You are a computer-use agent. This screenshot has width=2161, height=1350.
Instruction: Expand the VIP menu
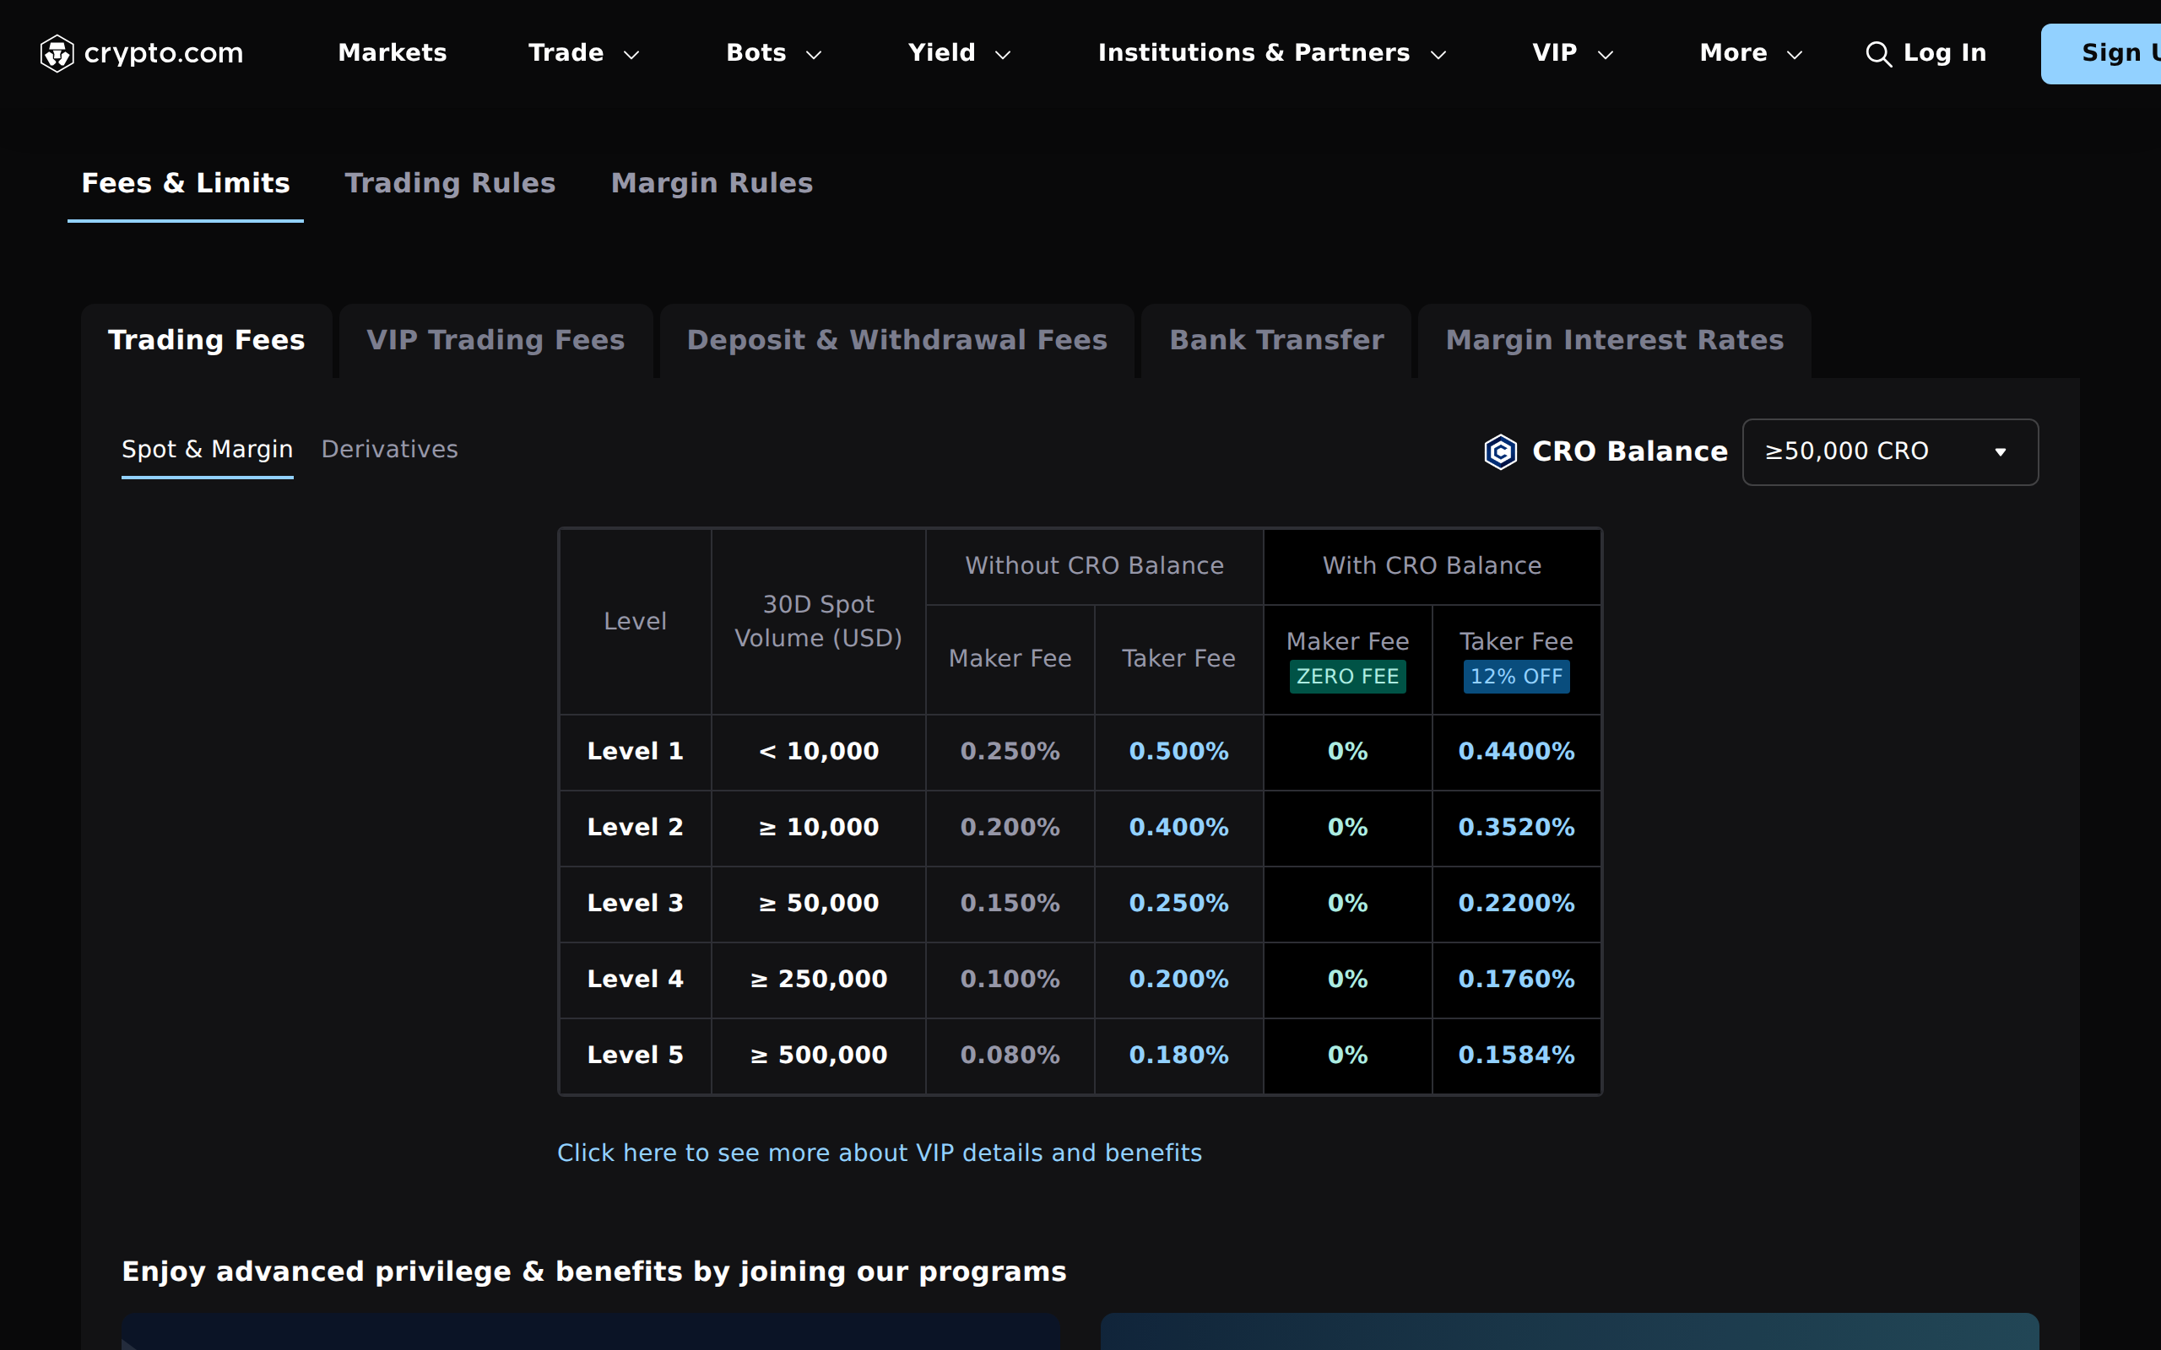1573,52
